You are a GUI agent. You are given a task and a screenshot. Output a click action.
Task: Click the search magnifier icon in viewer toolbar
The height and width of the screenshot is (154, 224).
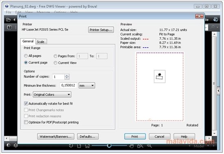pyautogui.click(x=213, y=27)
